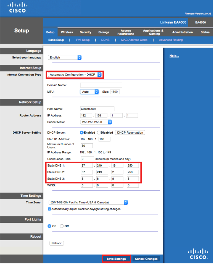Open the language dropdown showing English
This screenshot has width=214, height=264.
point(65,58)
